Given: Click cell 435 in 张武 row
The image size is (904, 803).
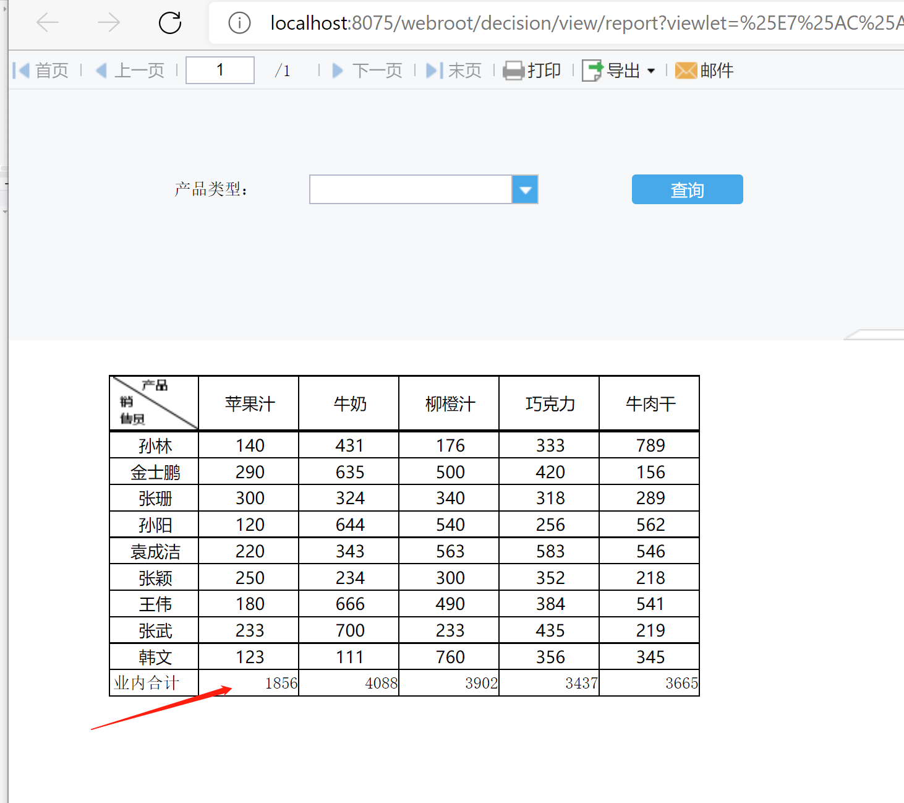Looking at the screenshot, I should tap(549, 630).
